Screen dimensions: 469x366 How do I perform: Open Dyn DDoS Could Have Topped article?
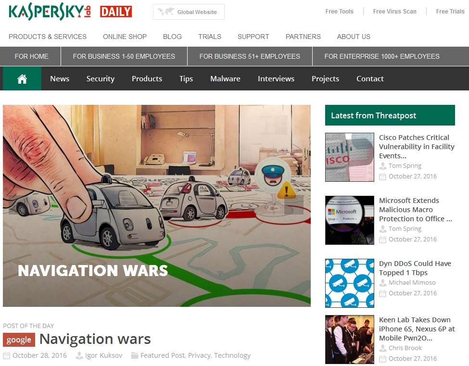415,268
